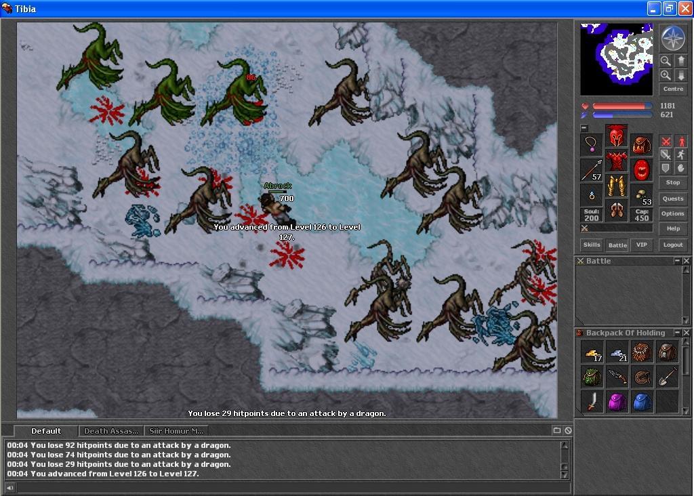The height and width of the screenshot is (496, 694).
Task: Open the brown skull backpack
Action: [x=668, y=352]
